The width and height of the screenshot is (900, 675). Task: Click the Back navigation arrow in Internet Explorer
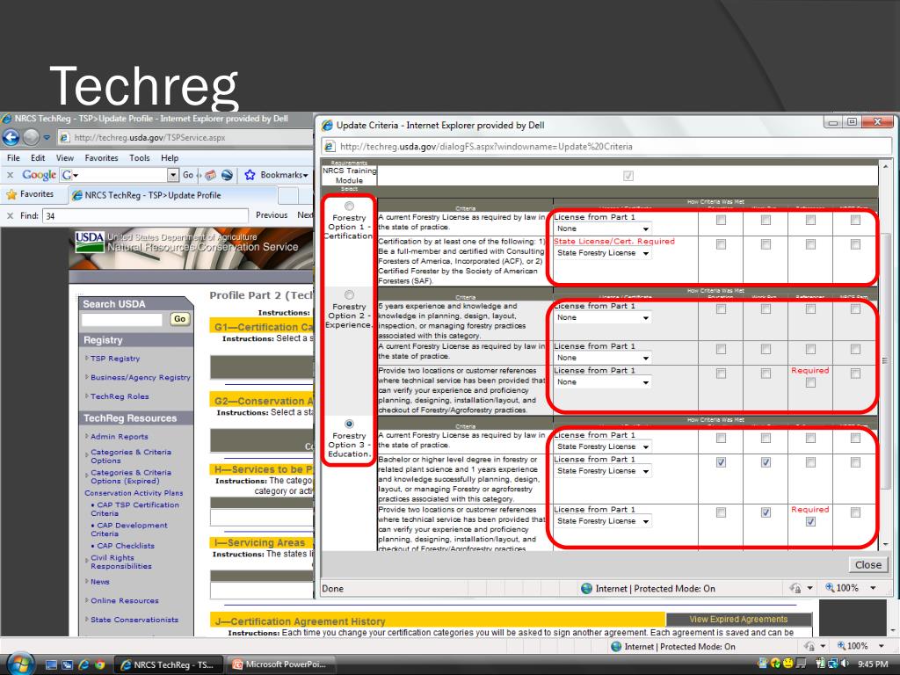(x=9, y=137)
